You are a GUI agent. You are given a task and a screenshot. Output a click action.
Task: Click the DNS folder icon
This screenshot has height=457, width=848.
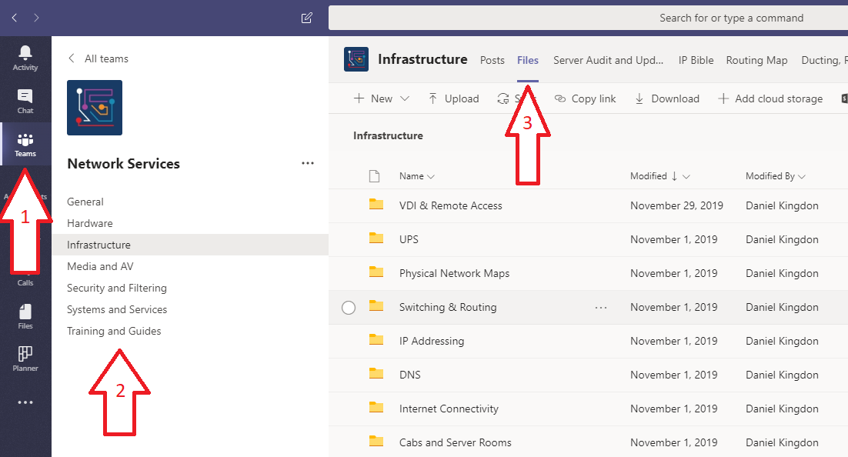pos(376,373)
